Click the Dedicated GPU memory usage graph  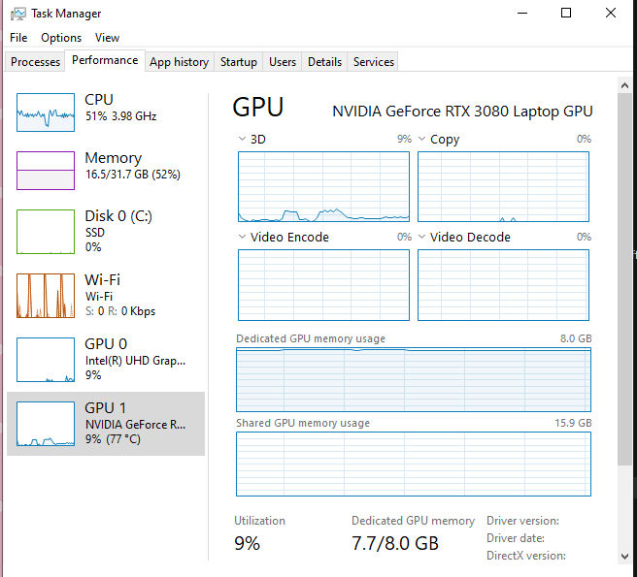(x=413, y=380)
